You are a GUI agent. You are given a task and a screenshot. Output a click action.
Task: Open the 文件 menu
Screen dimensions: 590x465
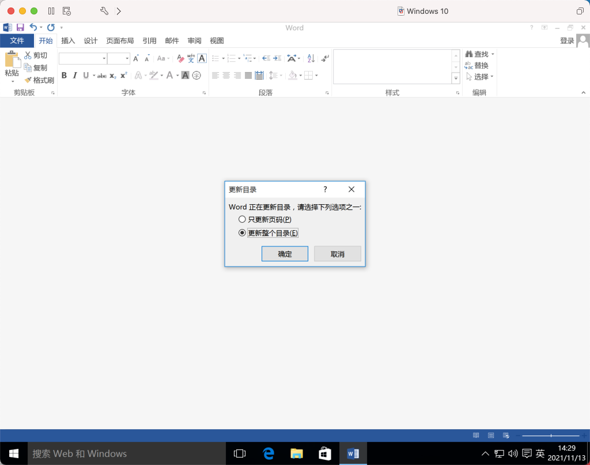[x=17, y=40]
